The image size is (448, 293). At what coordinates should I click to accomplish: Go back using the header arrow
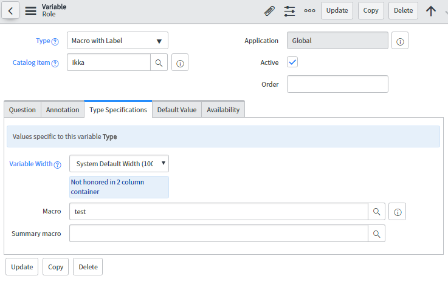pyautogui.click(x=10, y=10)
